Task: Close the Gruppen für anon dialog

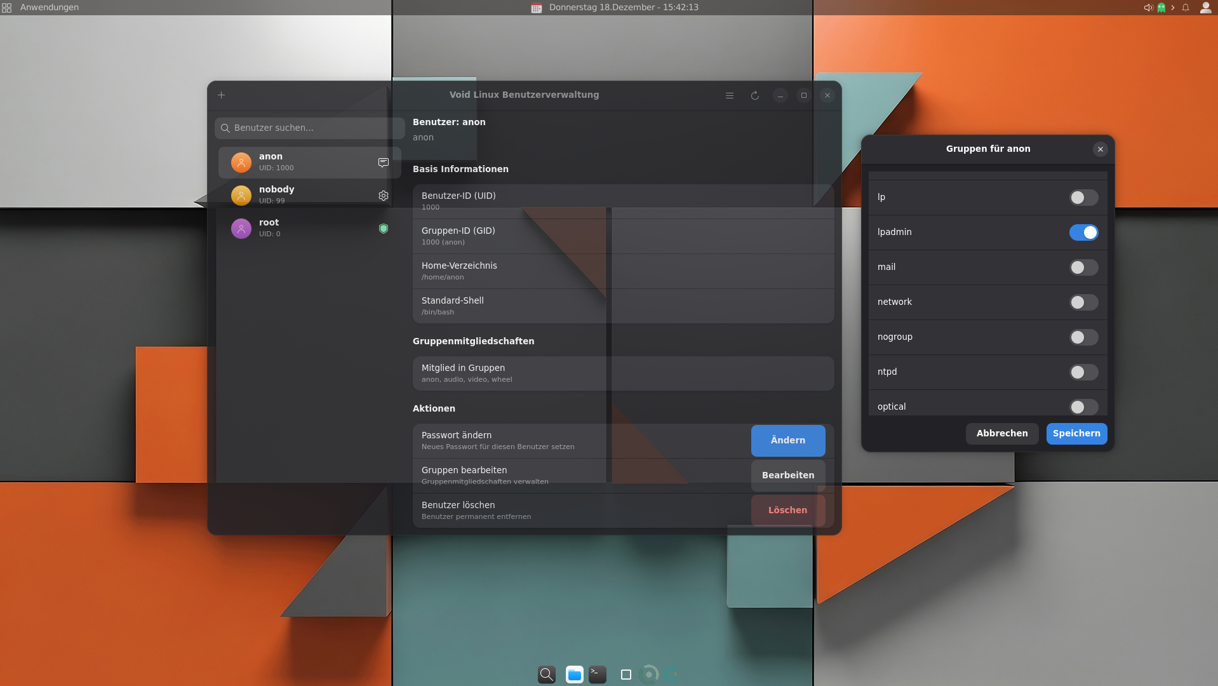Action: point(1101,149)
